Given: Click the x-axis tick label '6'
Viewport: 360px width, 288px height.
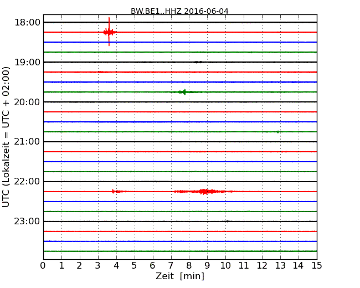Looking at the screenshot, I should point(152,265).
